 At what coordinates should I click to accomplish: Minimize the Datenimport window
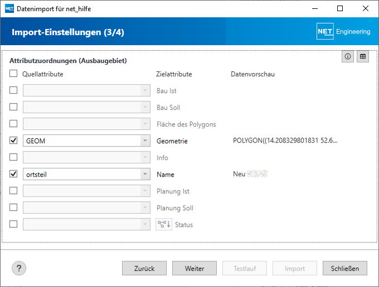click(315, 8)
